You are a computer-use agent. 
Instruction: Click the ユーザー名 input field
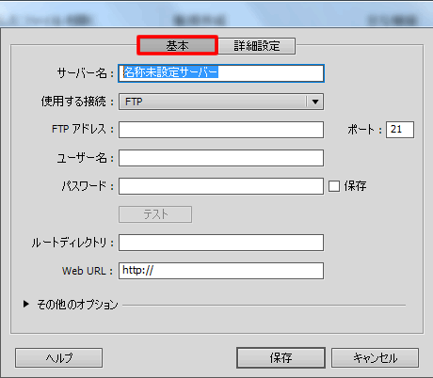tap(221, 158)
